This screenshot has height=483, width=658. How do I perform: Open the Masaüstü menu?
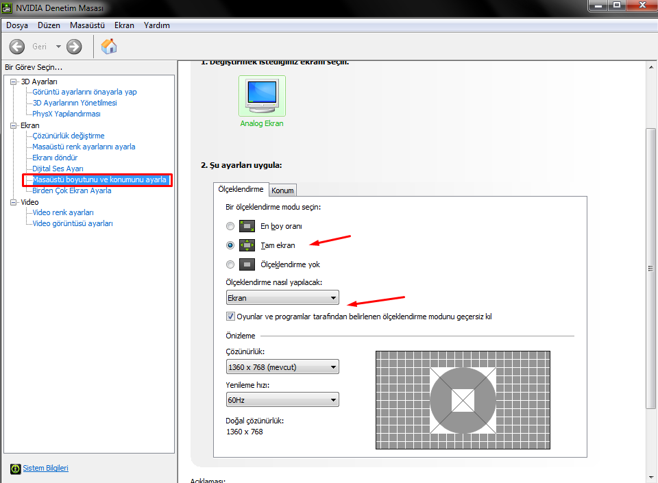coord(87,25)
